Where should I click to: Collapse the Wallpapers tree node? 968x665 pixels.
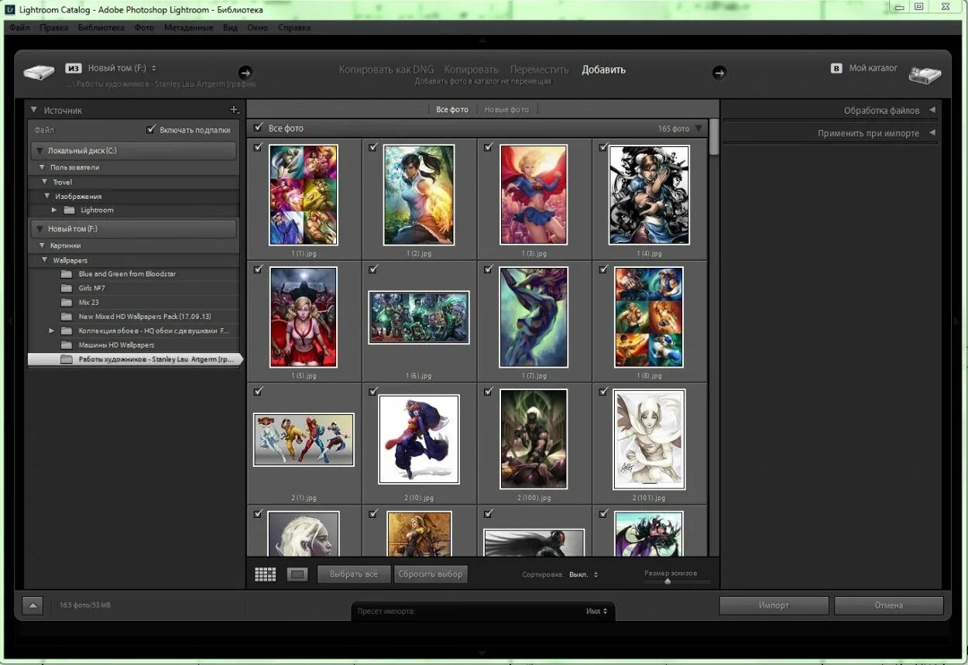click(x=45, y=260)
